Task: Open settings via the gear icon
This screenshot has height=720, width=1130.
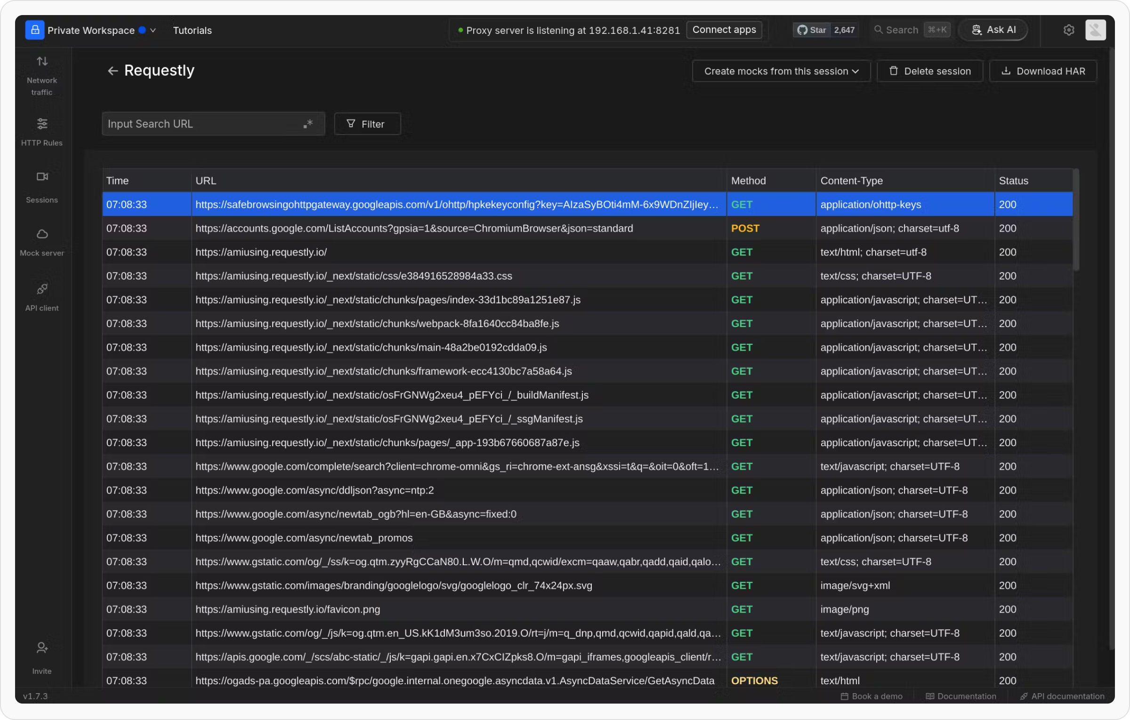Action: click(x=1068, y=30)
